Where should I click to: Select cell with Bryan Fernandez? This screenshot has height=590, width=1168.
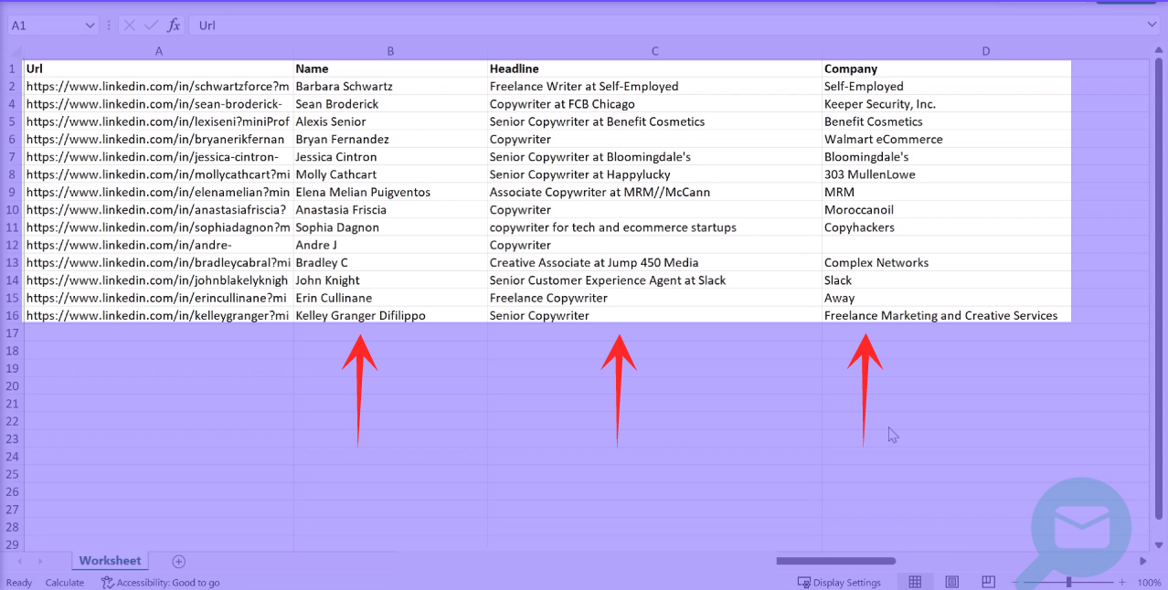[390, 139]
